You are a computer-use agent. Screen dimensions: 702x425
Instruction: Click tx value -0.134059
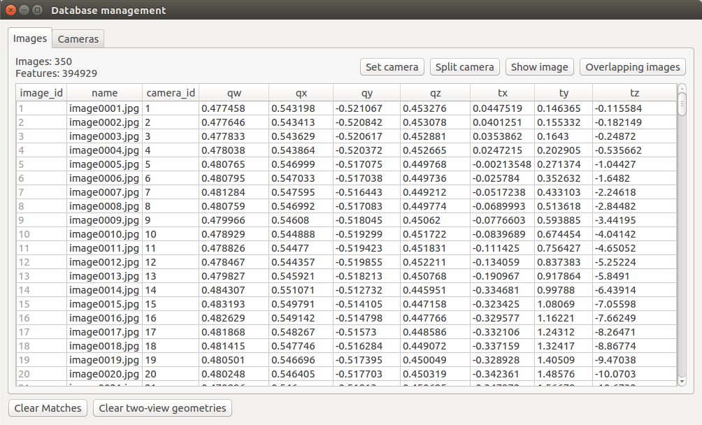point(502,262)
